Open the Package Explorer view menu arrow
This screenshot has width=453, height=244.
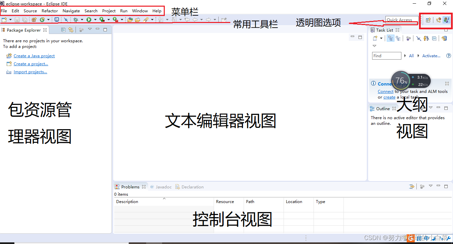pyautogui.click(x=90, y=29)
